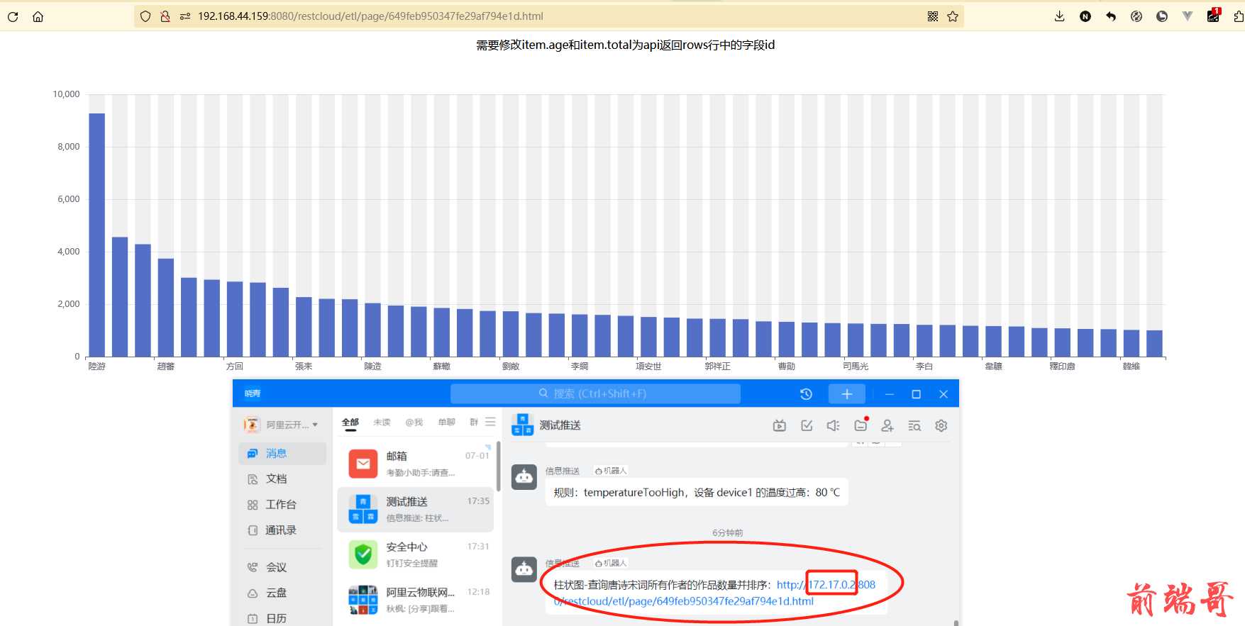Viewport: 1245px width, 626px height.
Task: Click the 测试推送 group avatar in chat header
Action: 523,425
